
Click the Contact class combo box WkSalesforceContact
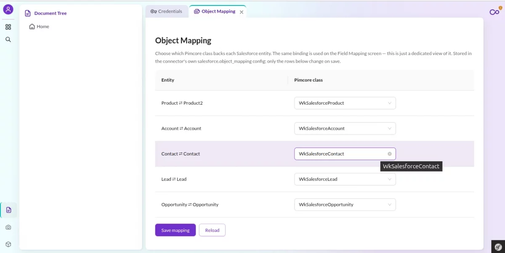click(345, 154)
